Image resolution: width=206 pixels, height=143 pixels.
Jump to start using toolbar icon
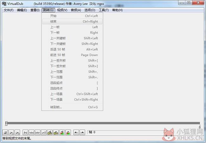(x=25, y=133)
